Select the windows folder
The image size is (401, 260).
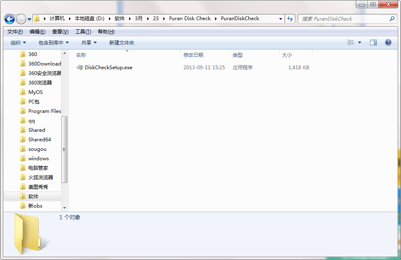point(38,158)
